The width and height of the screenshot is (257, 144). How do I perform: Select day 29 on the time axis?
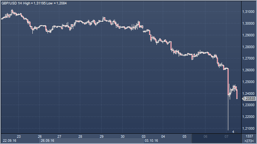[x=102, y=137]
